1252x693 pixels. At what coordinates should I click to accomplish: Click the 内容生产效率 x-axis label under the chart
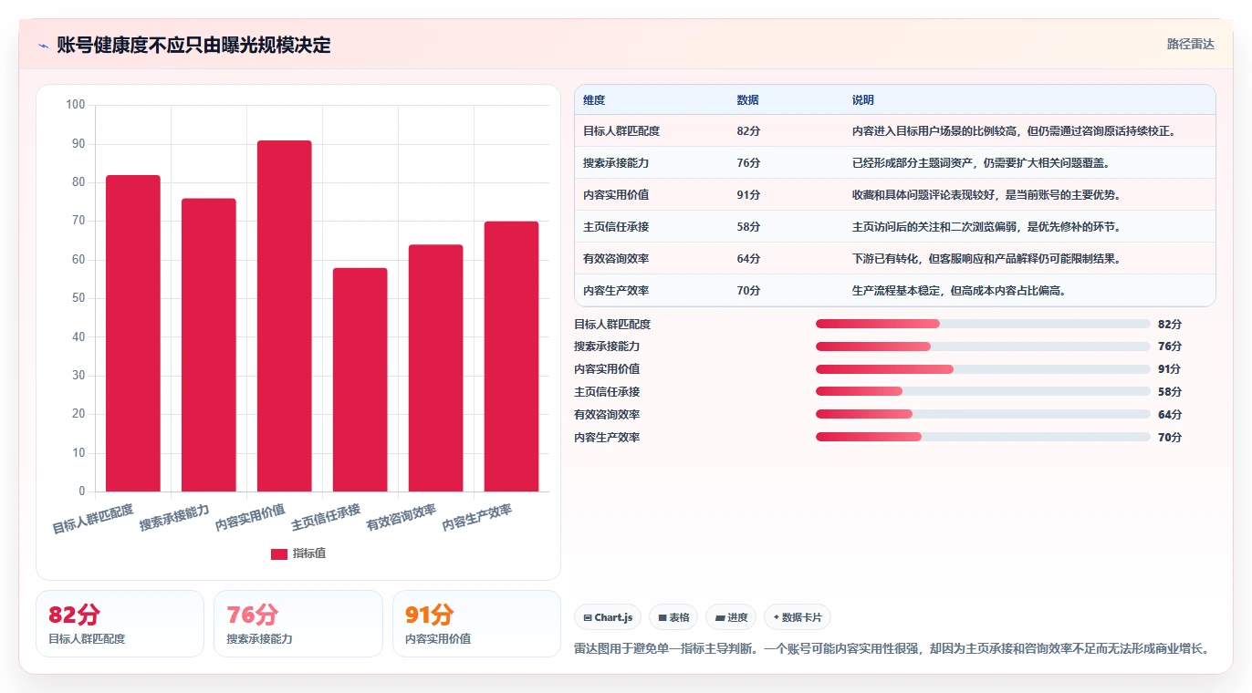[477, 518]
